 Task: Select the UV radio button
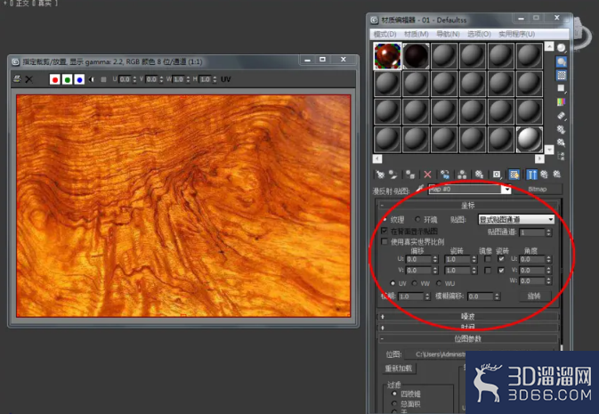click(x=393, y=283)
